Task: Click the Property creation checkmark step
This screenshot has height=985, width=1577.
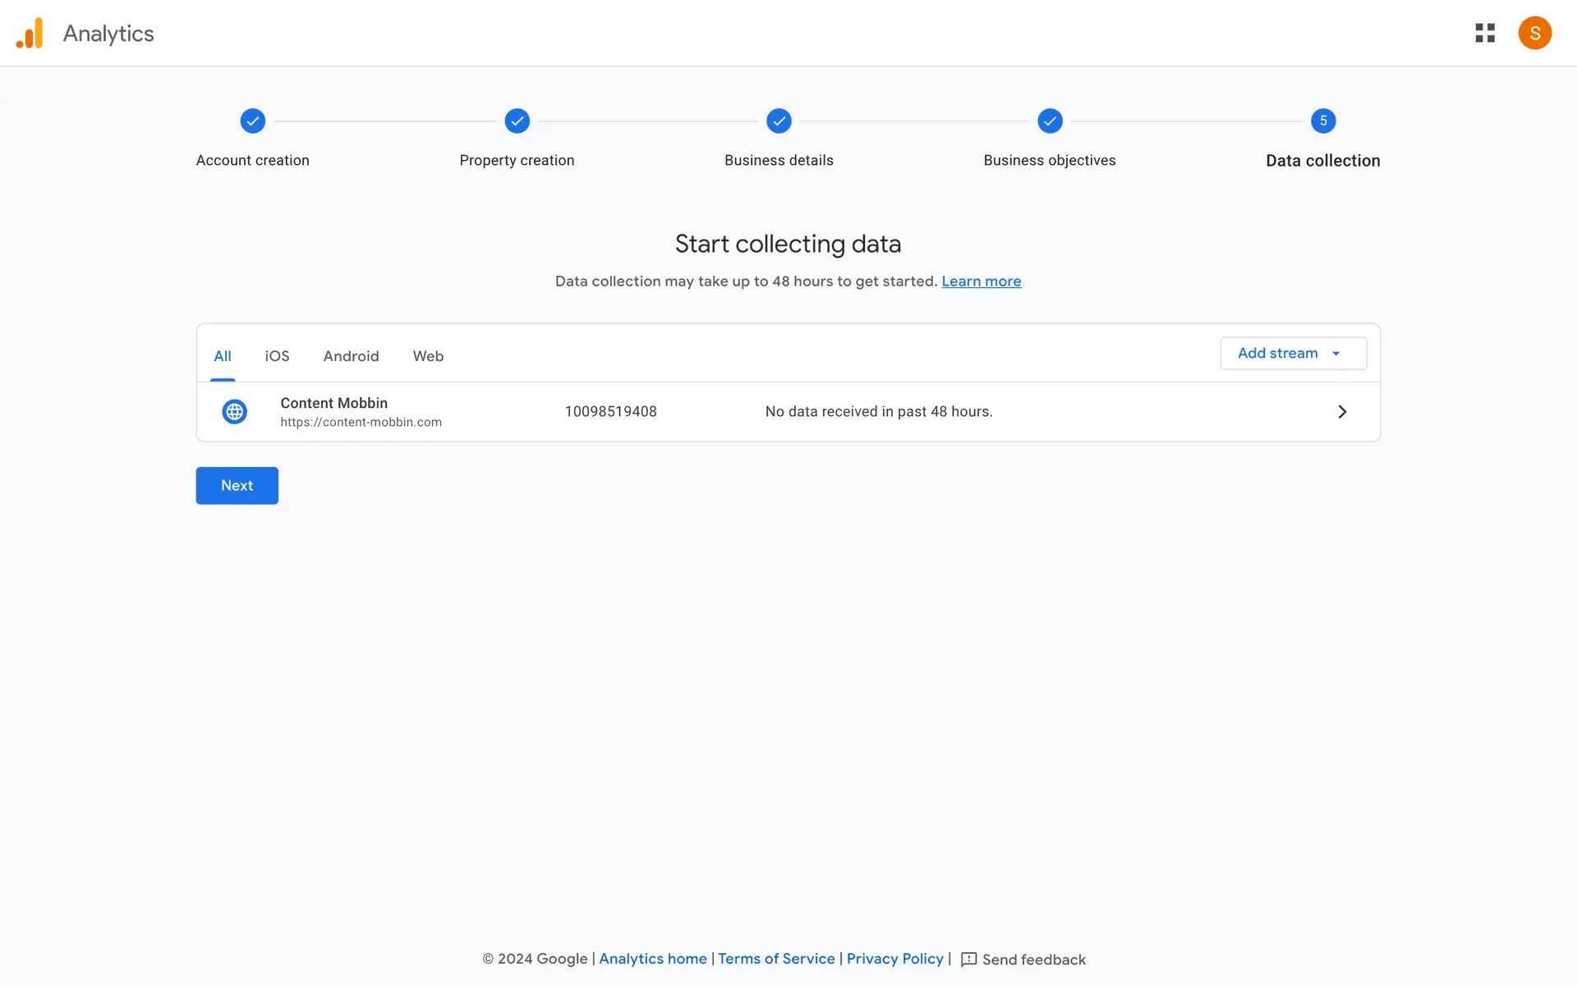Action: 517,121
